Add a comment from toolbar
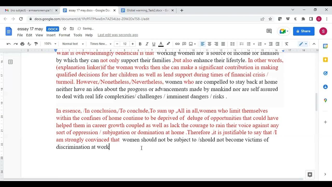Screen dimensions: 332x187 click(x=184, y=44)
